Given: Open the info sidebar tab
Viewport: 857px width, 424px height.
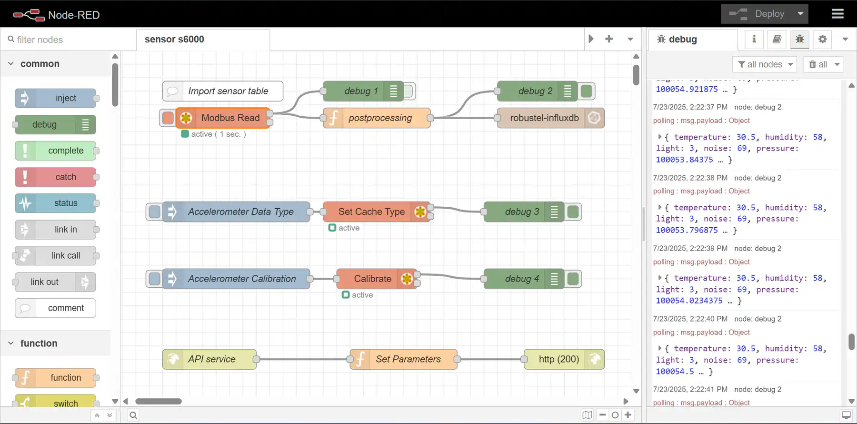Looking at the screenshot, I should pos(754,40).
